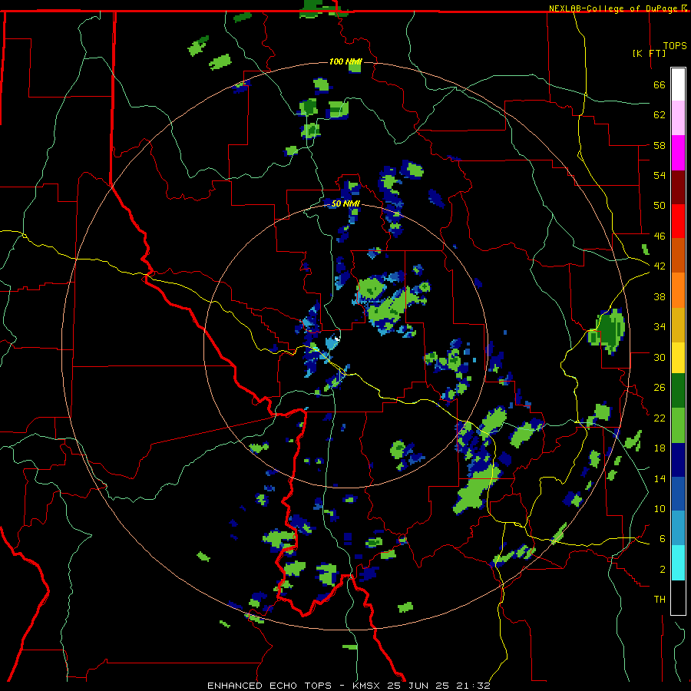
Task: Click the white swatch on the tops scale
Action: [x=678, y=84]
